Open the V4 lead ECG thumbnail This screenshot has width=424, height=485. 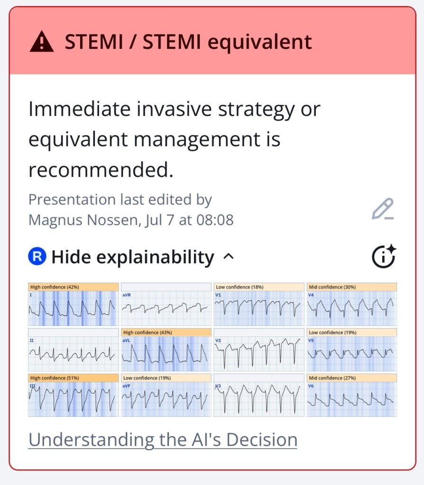[352, 304]
